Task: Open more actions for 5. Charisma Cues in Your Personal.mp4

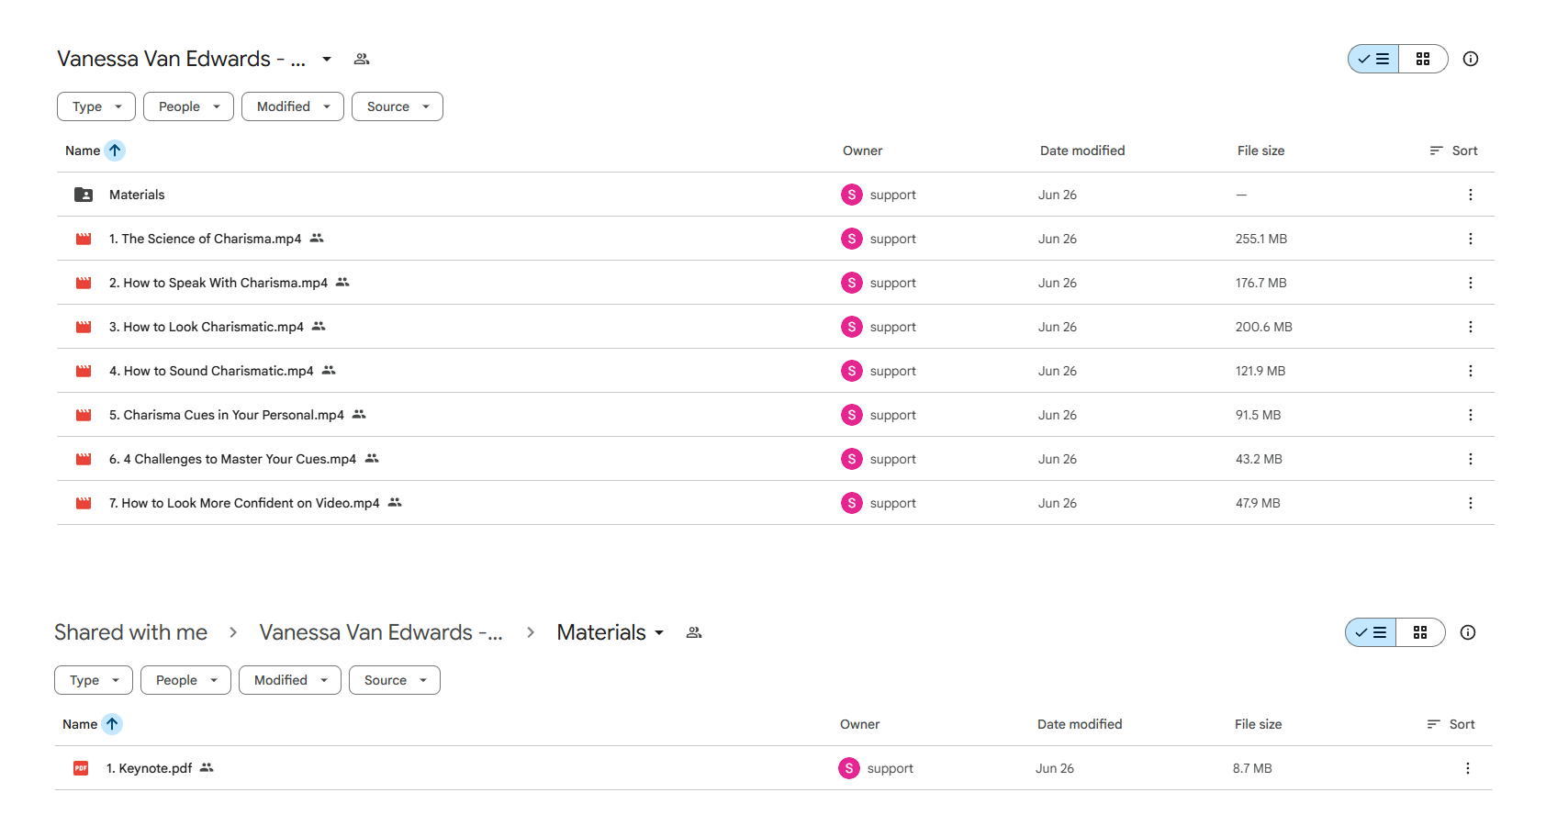Action: click(x=1470, y=415)
